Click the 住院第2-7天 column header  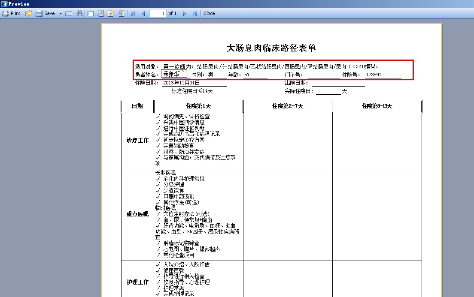[288, 106]
